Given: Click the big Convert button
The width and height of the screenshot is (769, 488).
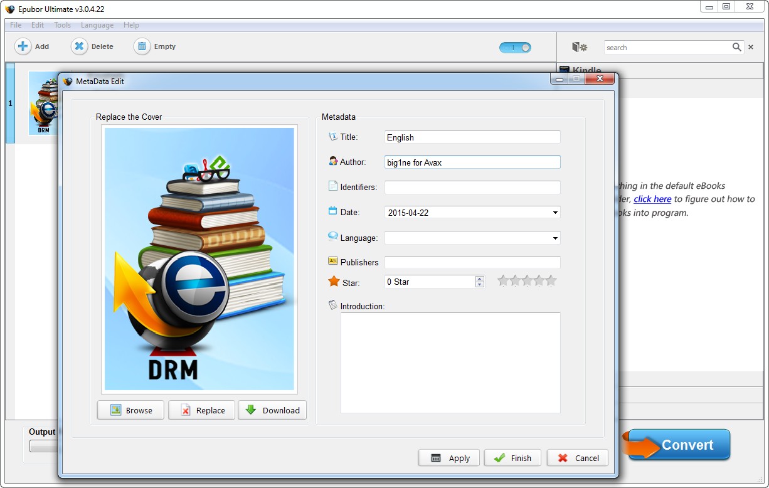Looking at the screenshot, I should tap(679, 445).
